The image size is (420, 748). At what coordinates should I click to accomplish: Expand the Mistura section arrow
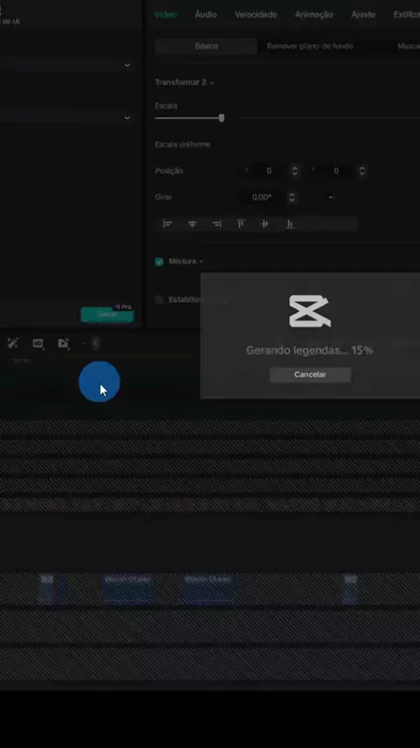201,262
